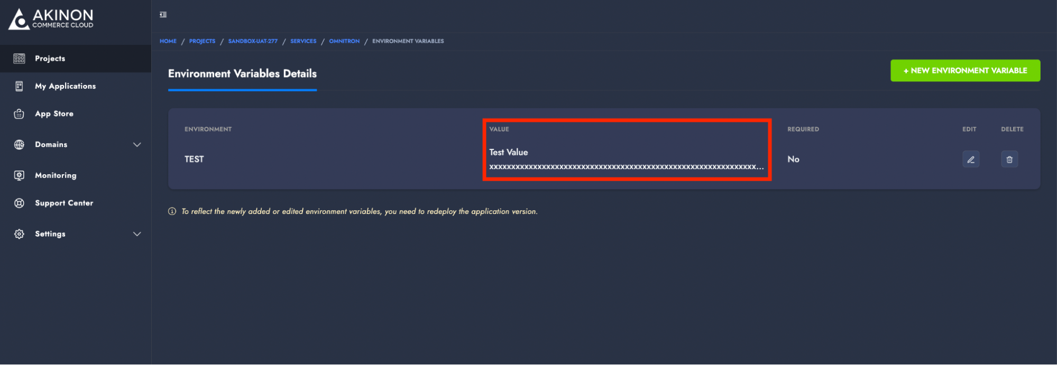1057x365 pixels.
Task: Go to Home breadcrumb link
Action: (168, 41)
